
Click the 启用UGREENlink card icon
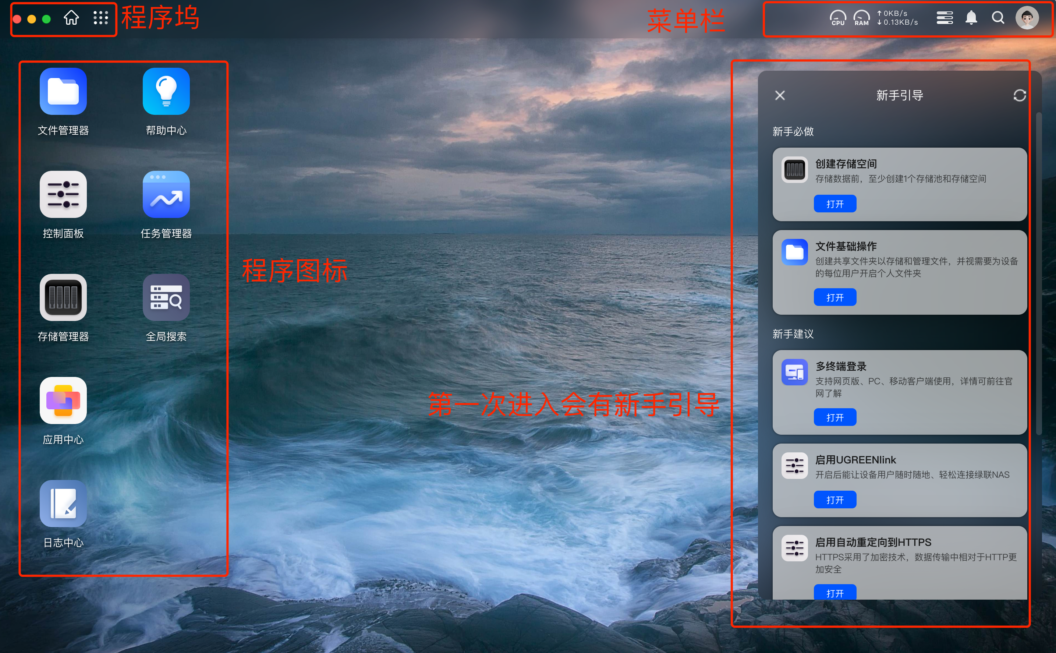point(794,466)
